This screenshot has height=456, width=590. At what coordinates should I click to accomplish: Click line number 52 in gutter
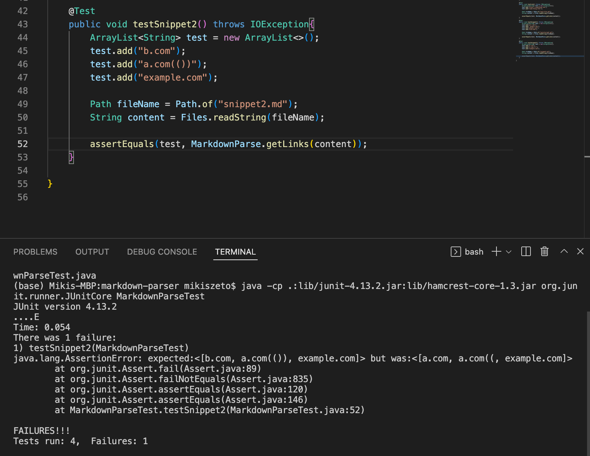pos(23,144)
